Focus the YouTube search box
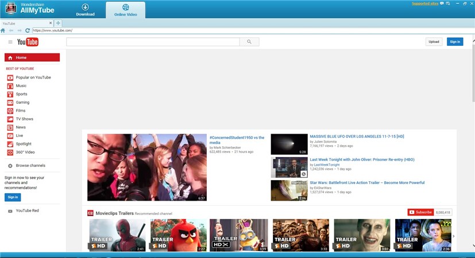The height and width of the screenshot is (258, 475). pos(153,42)
